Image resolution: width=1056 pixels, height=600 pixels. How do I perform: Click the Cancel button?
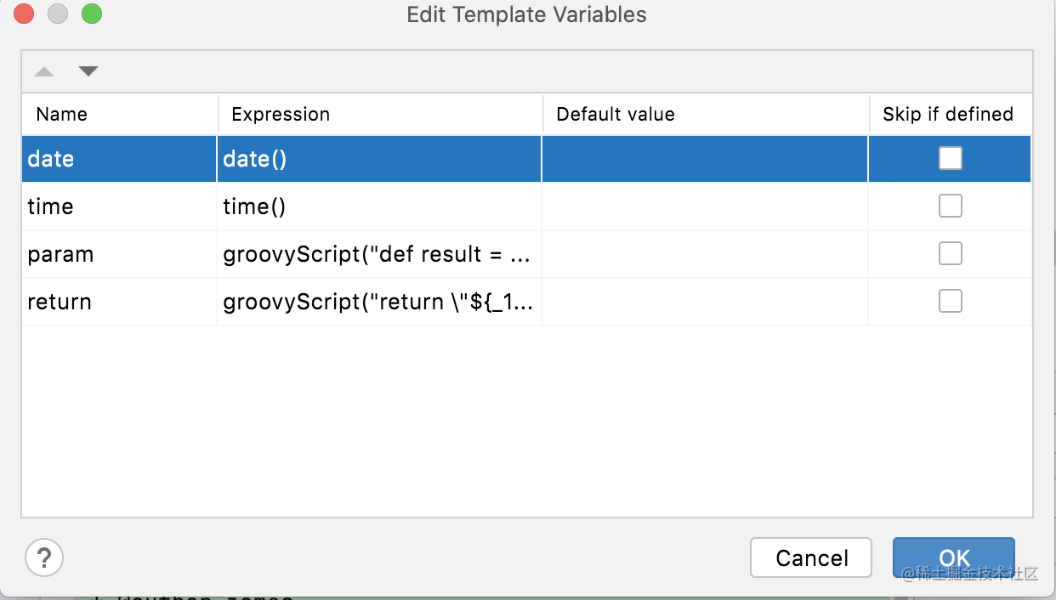[x=811, y=558]
